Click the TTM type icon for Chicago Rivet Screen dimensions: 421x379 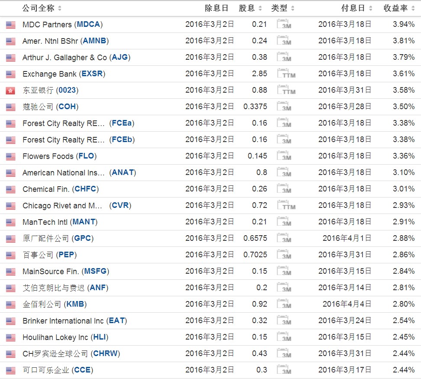click(x=285, y=206)
